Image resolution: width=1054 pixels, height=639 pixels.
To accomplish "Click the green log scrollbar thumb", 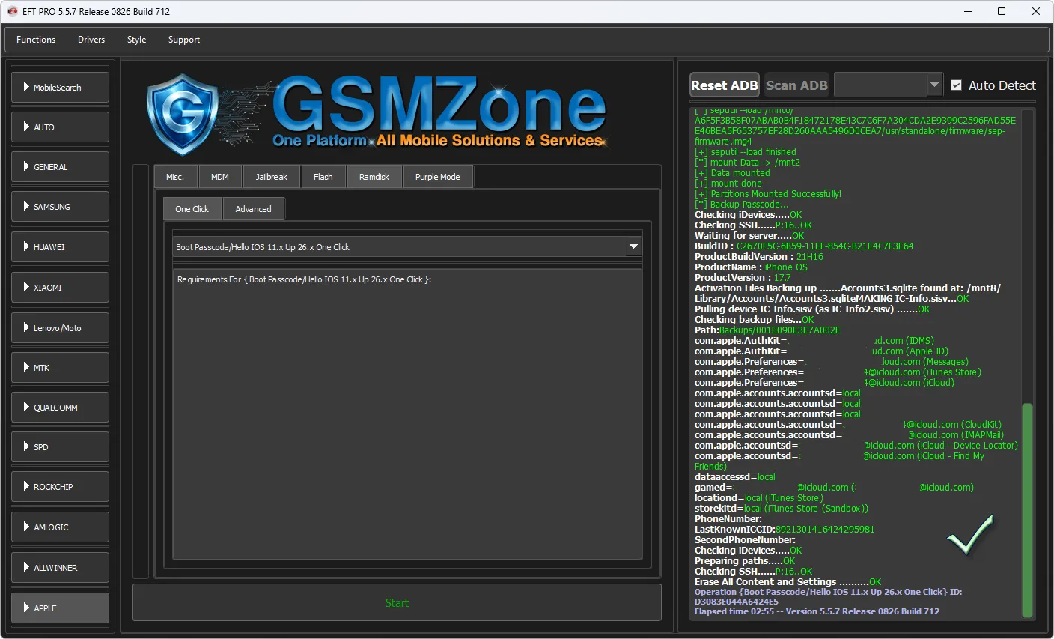I will point(1027,509).
